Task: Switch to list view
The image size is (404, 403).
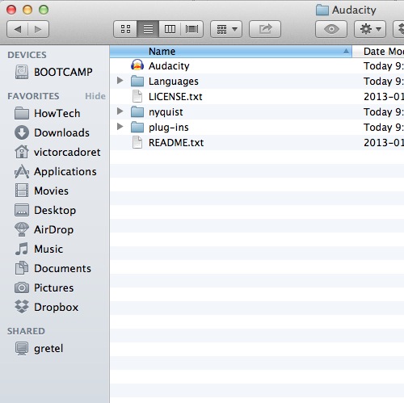Action: [x=148, y=29]
